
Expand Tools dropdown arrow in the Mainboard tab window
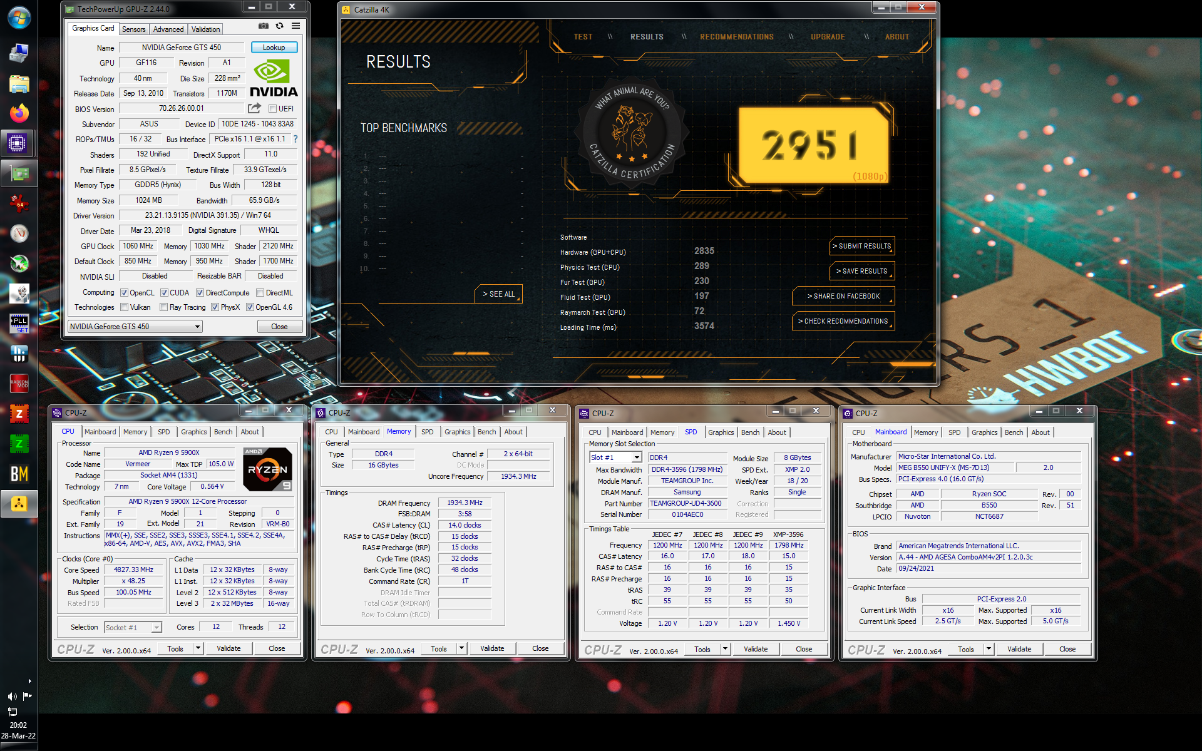tap(989, 649)
